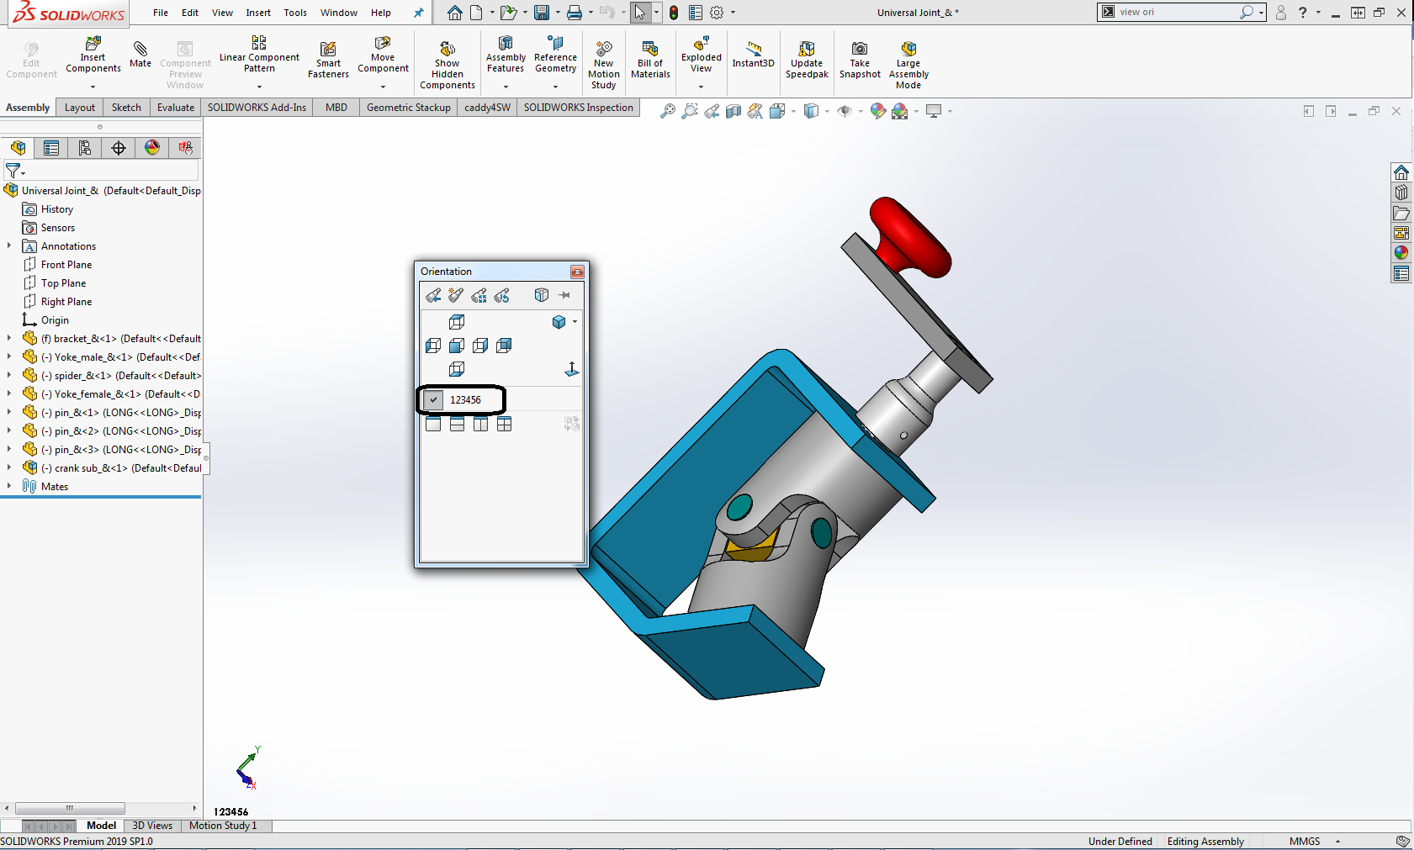Toggle the 123456 saved view checkbox
Screen dimensions: 1414x850
click(433, 400)
